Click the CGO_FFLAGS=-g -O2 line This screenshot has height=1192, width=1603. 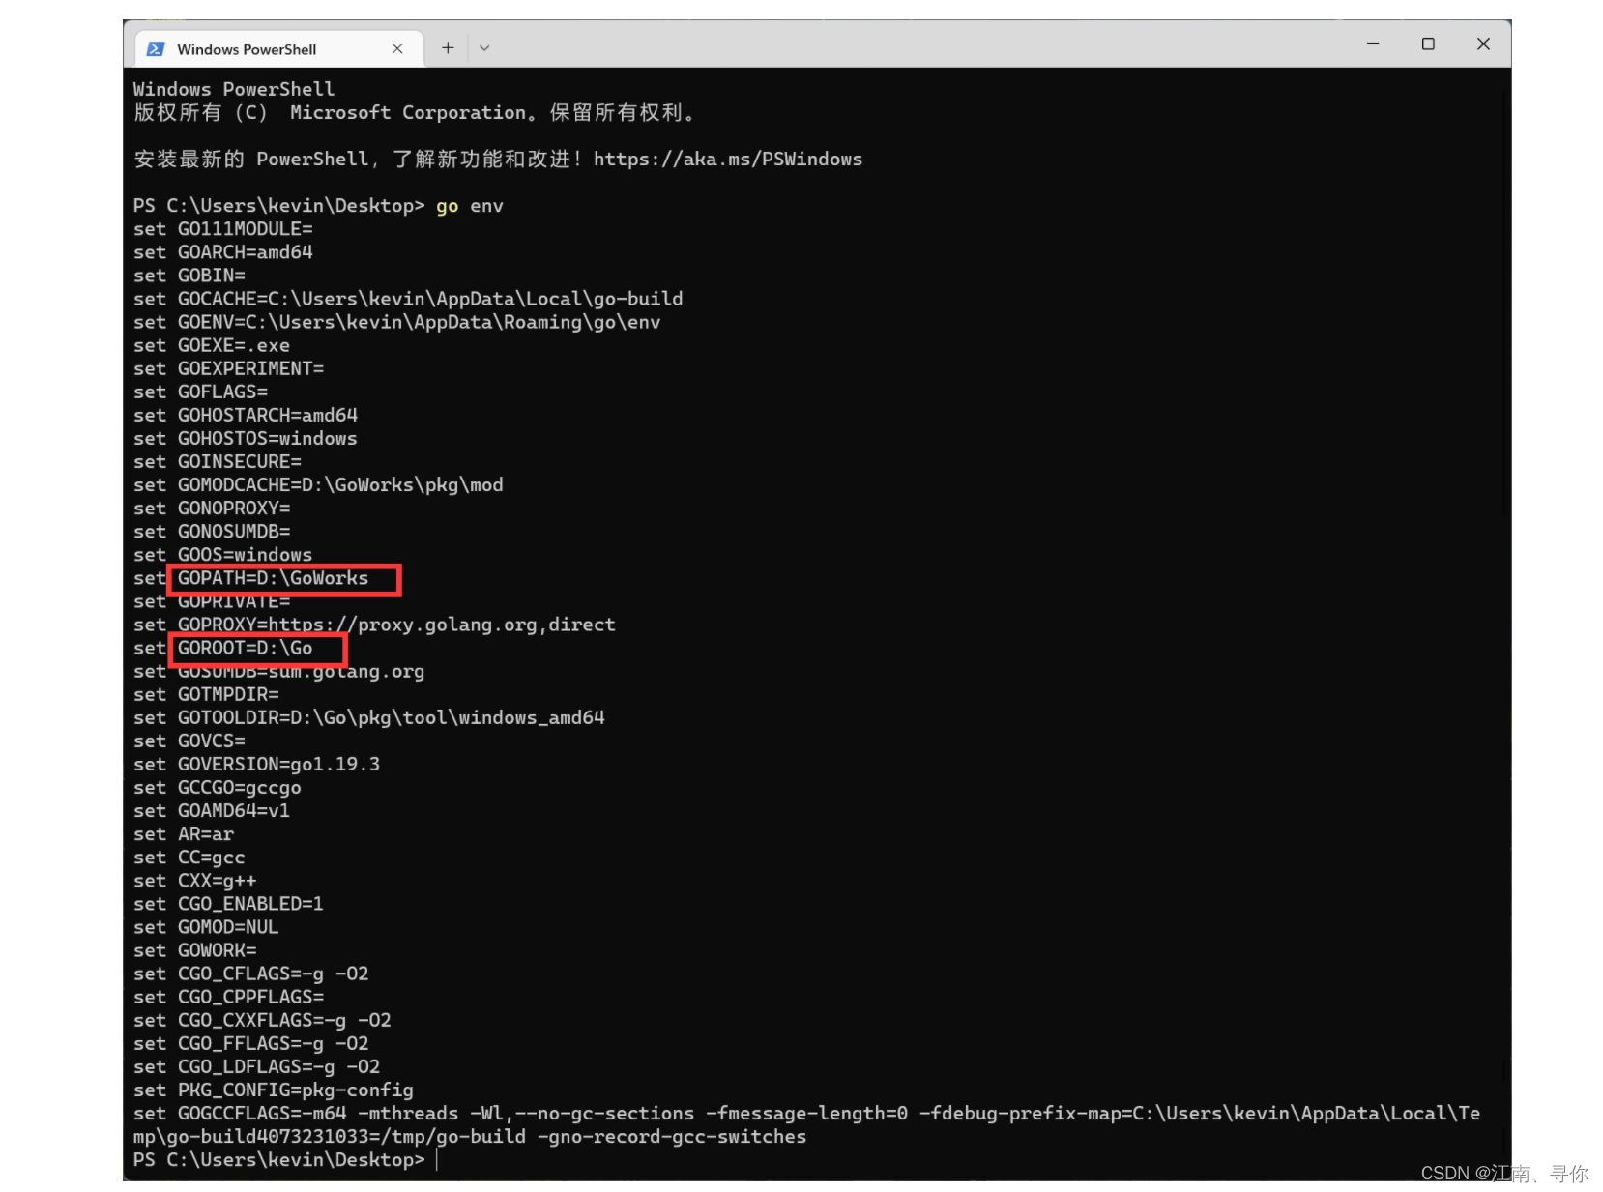pos(251,1043)
